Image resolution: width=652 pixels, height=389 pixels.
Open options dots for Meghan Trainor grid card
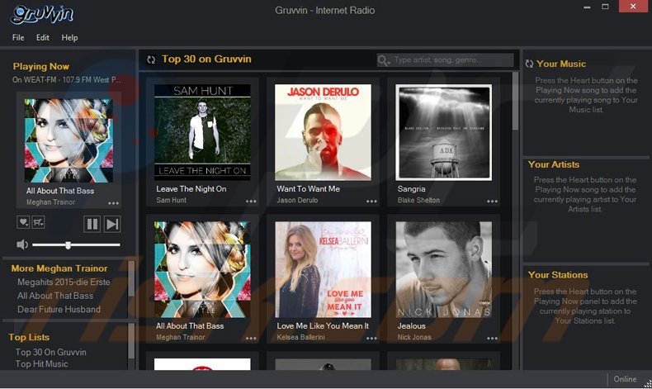(251, 339)
